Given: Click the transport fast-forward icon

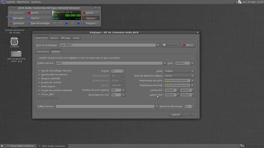Looking at the screenshot, I should [78, 23].
